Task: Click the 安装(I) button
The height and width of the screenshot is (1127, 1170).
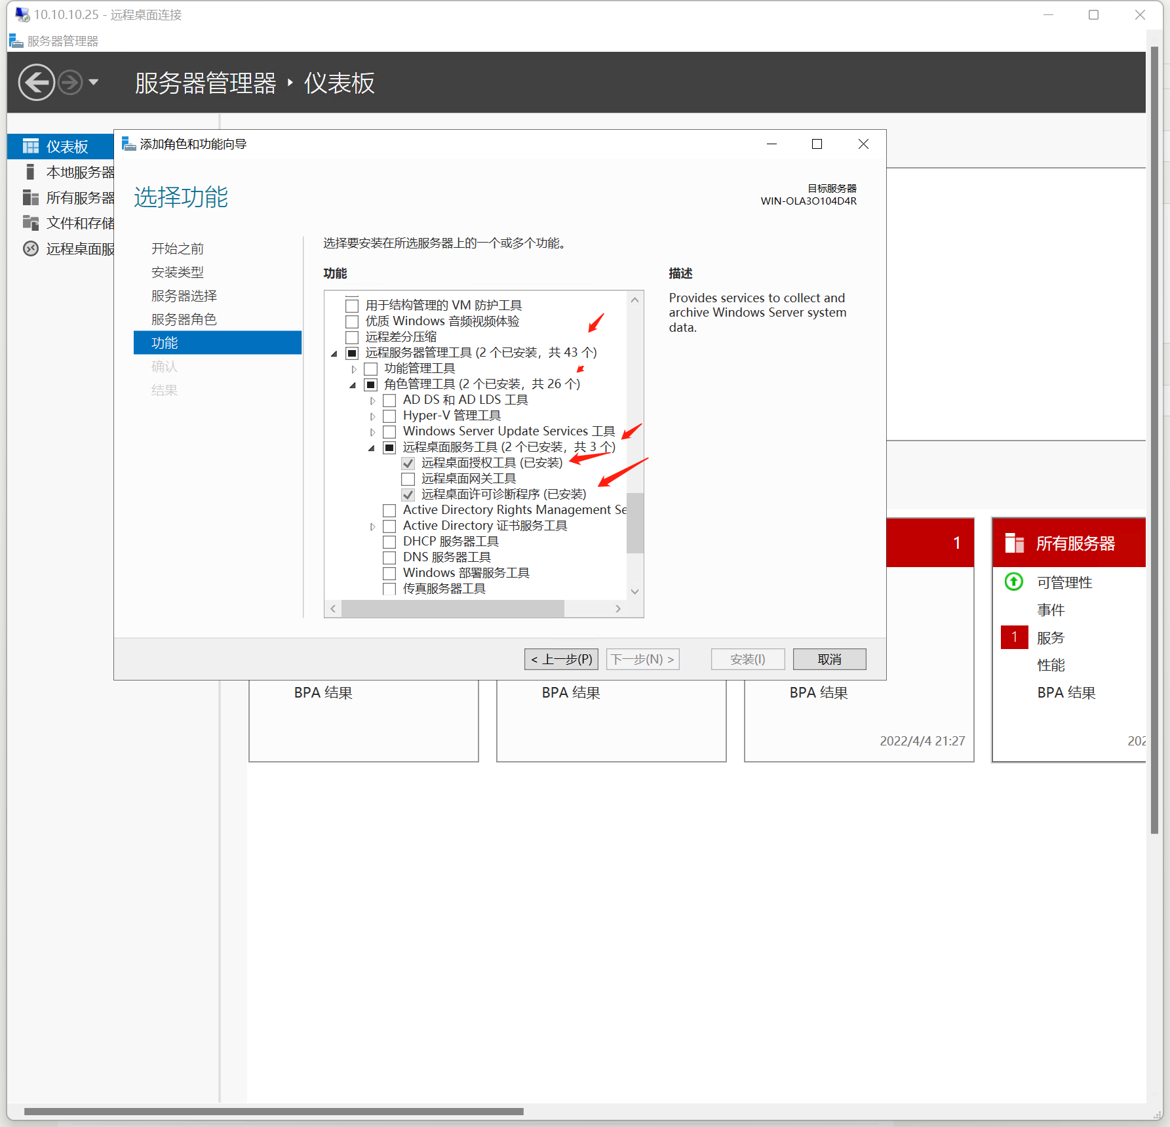Action: click(x=747, y=659)
